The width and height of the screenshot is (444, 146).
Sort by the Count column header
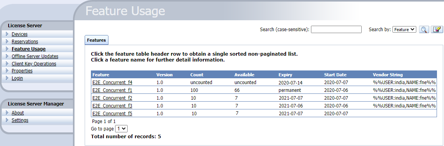(197, 75)
